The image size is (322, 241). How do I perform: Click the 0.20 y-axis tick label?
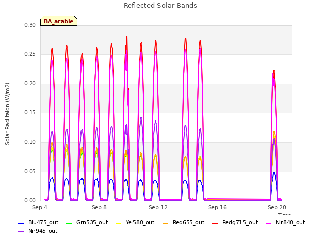click(x=30, y=83)
